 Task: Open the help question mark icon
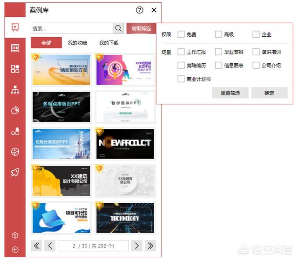coord(139,10)
